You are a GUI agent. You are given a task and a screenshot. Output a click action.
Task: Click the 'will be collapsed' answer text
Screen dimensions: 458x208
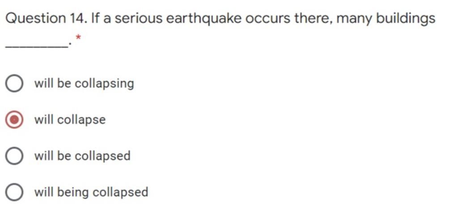(82, 156)
